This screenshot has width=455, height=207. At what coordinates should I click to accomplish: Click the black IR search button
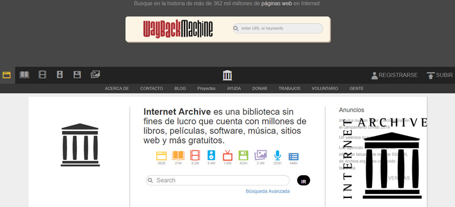pyautogui.click(x=304, y=181)
